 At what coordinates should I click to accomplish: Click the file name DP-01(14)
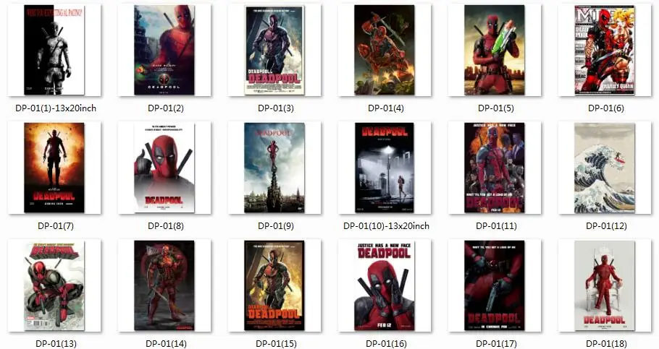pyautogui.click(x=166, y=343)
